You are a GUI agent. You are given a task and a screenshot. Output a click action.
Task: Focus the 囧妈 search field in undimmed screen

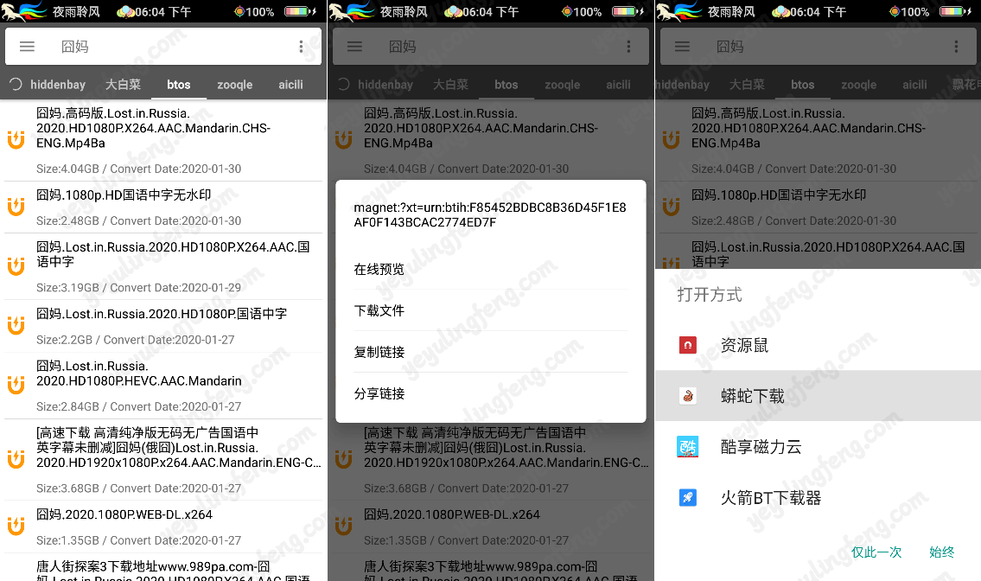point(164,47)
